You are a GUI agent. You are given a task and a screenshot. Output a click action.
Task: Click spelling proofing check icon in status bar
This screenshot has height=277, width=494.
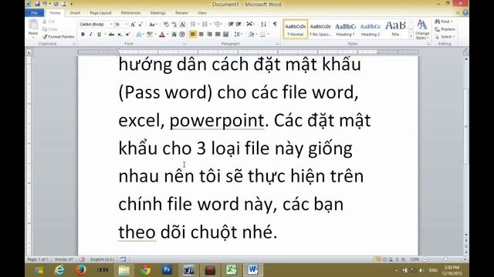coord(83,259)
